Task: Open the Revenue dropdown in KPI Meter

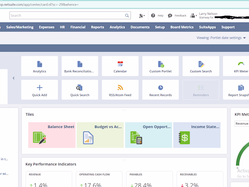Action: [x=242, y=124]
